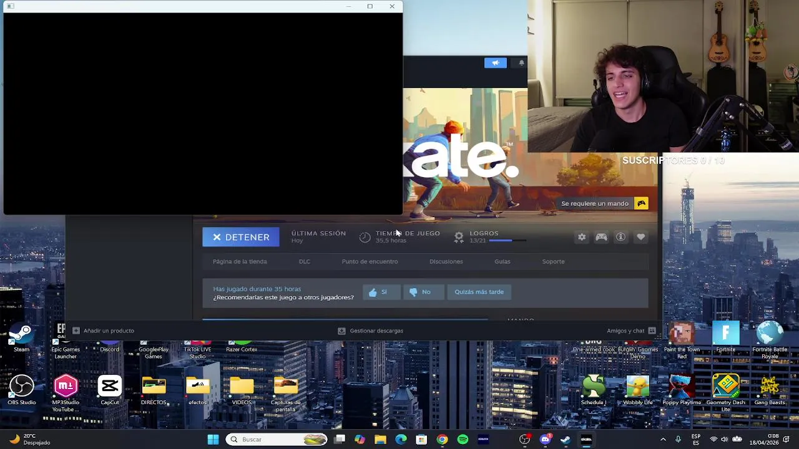Click the TIEMPO DE JUEGO clock icon
The image size is (799, 449).
pyautogui.click(x=365, y=237)
